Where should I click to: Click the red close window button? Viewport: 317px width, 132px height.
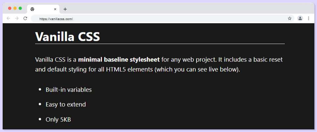(10, 8)
